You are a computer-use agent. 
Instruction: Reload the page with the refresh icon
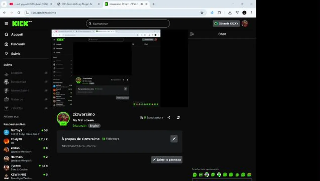19,13
